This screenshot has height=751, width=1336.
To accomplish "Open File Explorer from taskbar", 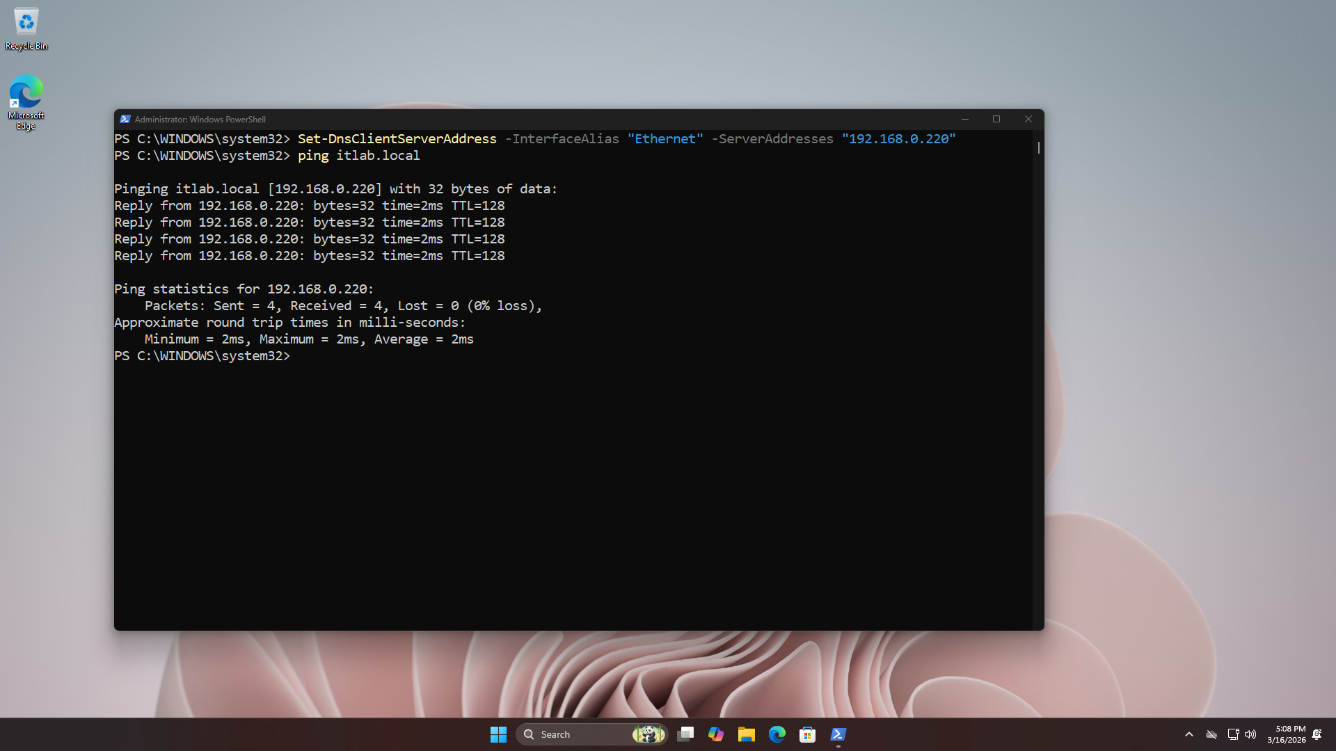I will [747, 734].
